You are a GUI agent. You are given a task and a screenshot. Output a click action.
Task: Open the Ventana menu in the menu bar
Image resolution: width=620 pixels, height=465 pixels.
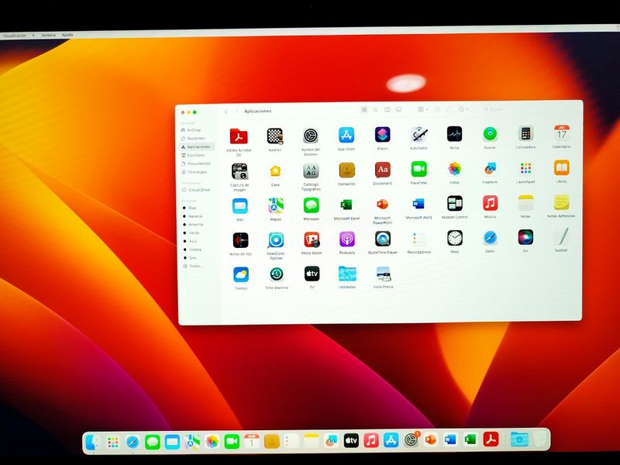[48, 35]
